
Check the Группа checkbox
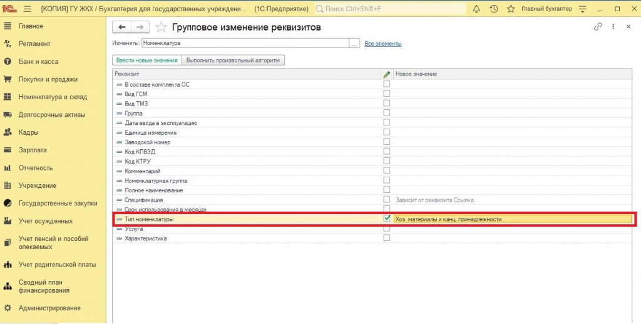click(387, 113)
